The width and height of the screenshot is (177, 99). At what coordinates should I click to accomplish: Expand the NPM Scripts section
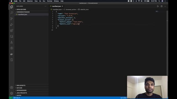(x=21, y=86)
